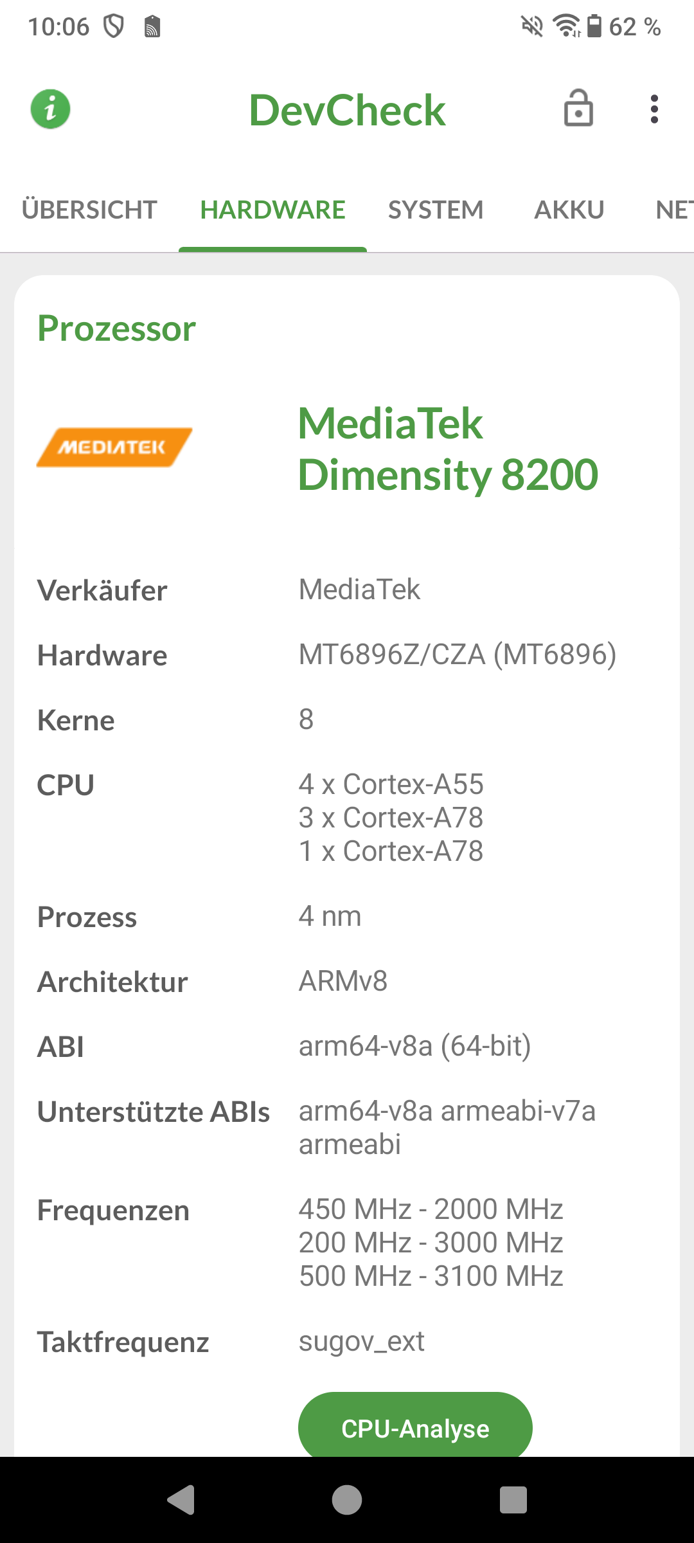This screenshot has width=694, height=1543.
Task: Select the HARDWARE tab
Action: coord(272,210)
